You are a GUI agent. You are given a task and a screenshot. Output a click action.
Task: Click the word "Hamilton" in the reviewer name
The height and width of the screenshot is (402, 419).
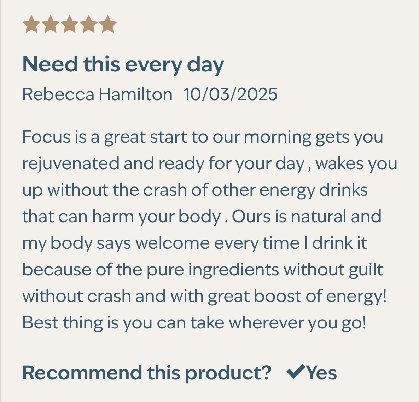point(135,94)
